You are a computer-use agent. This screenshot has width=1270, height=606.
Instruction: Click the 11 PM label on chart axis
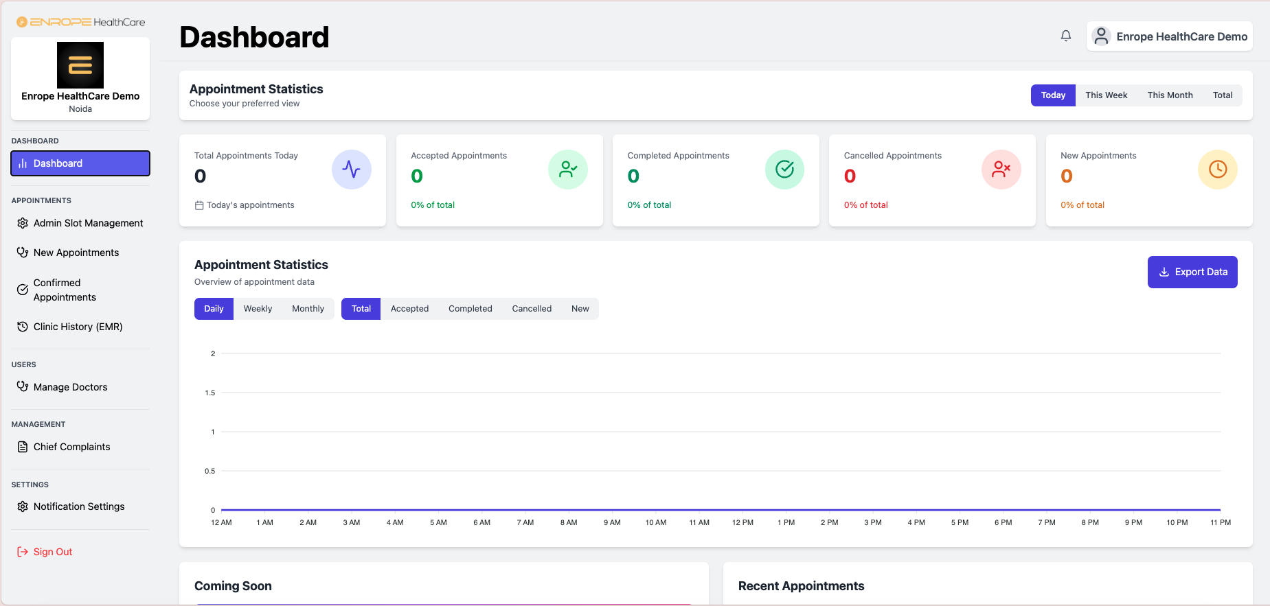pos(1221,523)
